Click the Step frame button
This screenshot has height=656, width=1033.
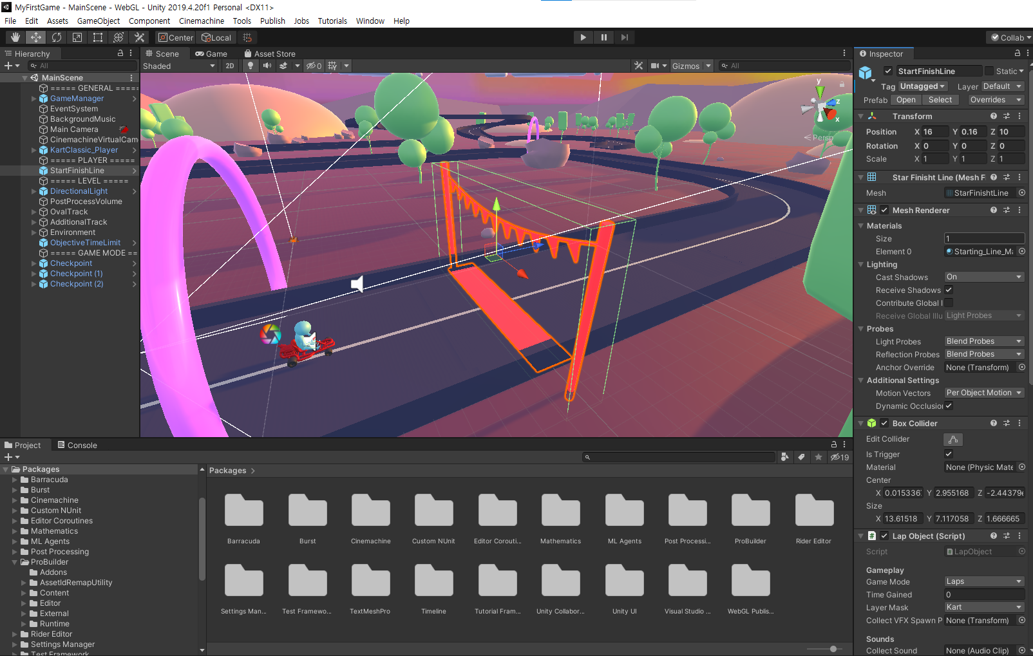coord(624,37)
